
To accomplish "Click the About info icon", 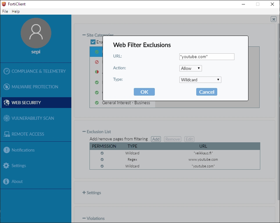I will click(6, 181).
